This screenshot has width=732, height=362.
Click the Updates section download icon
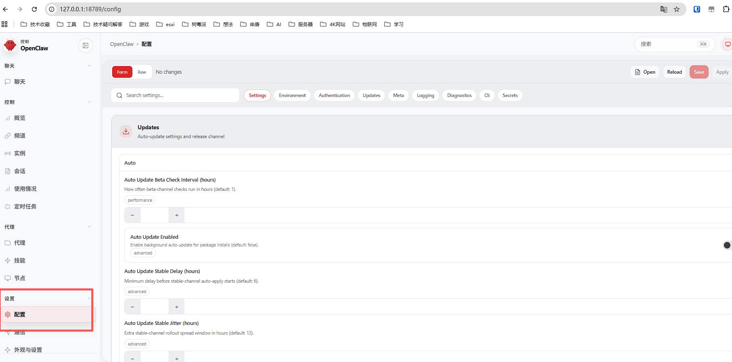coord(126,131)
